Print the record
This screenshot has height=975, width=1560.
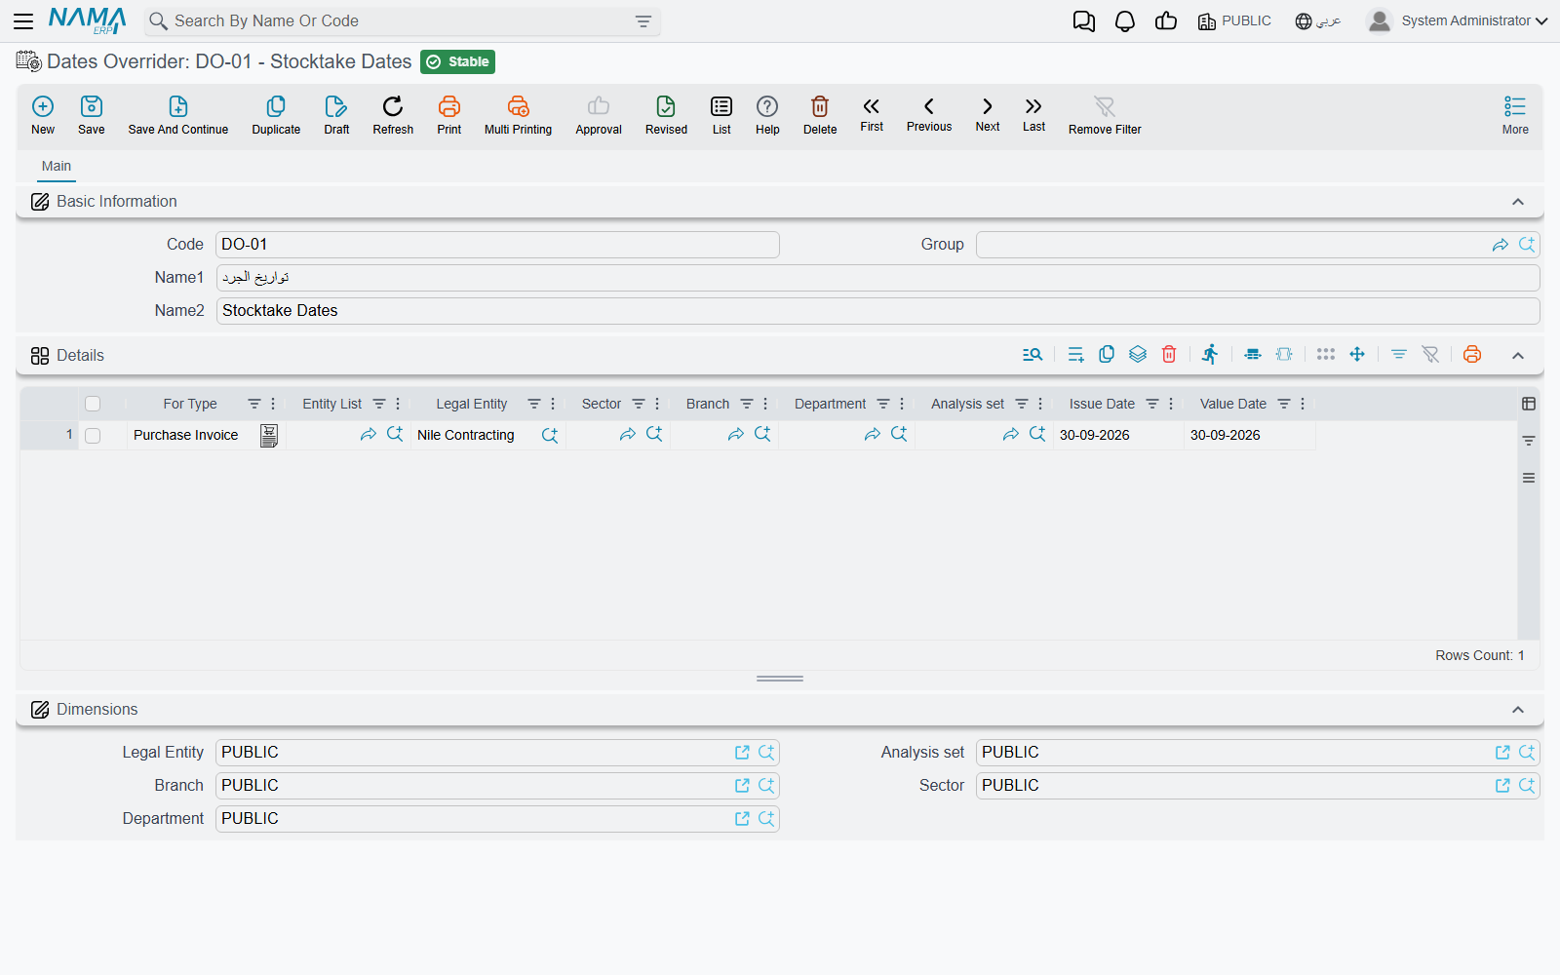(x=449, y=115)
